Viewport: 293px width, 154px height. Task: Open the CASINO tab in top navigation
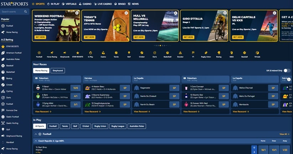(85, 4)
